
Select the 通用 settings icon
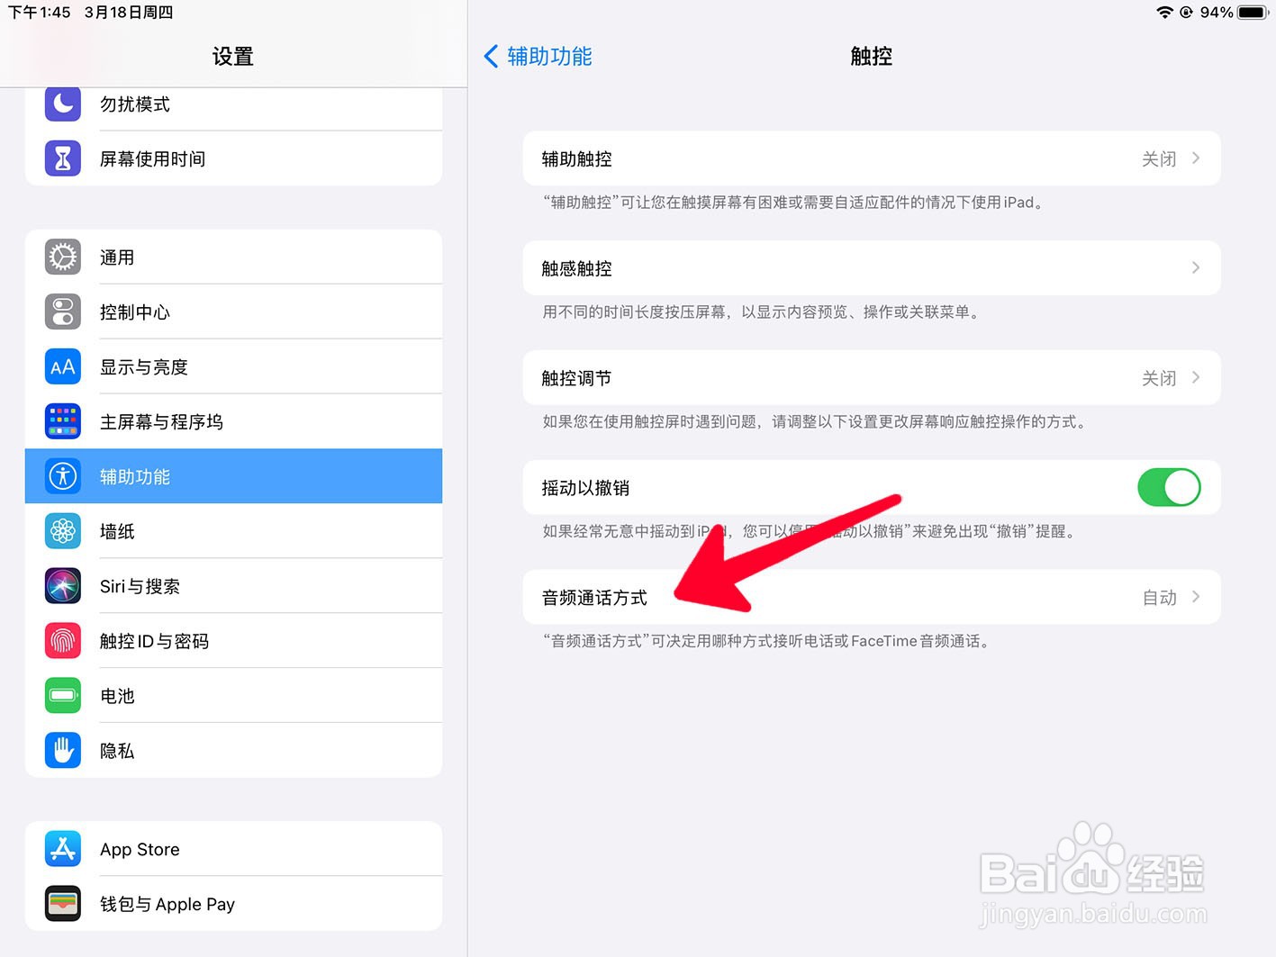click(x=62, y=257)
